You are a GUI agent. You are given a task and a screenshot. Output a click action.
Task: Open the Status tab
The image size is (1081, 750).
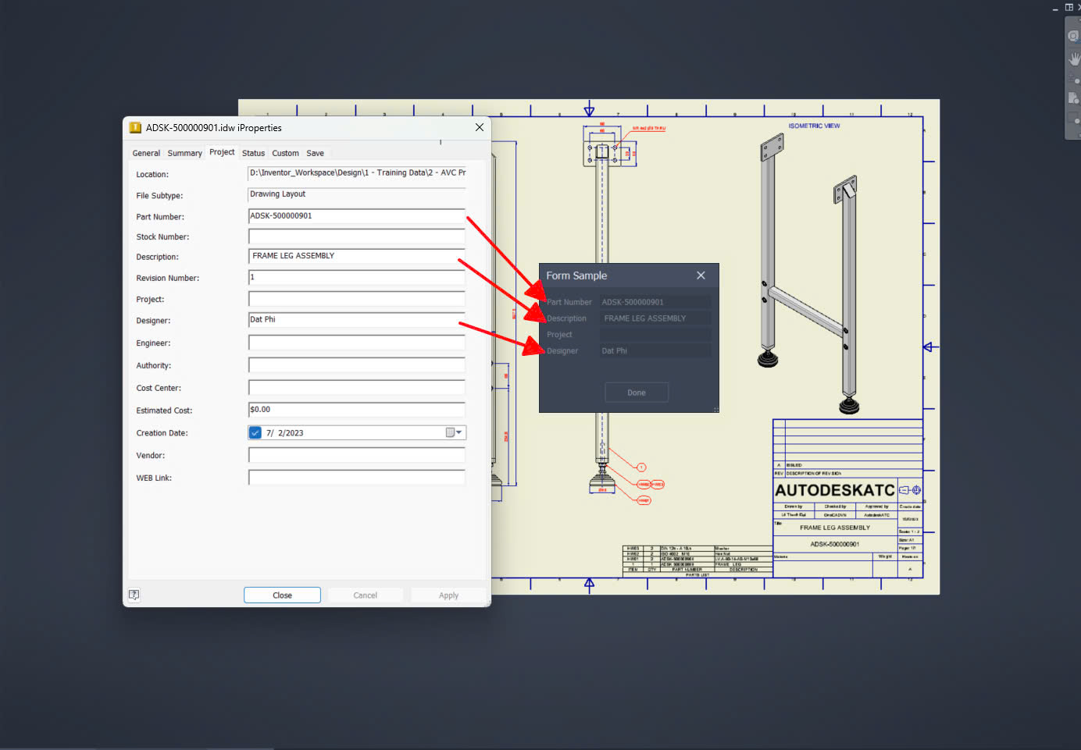[253, 153]
